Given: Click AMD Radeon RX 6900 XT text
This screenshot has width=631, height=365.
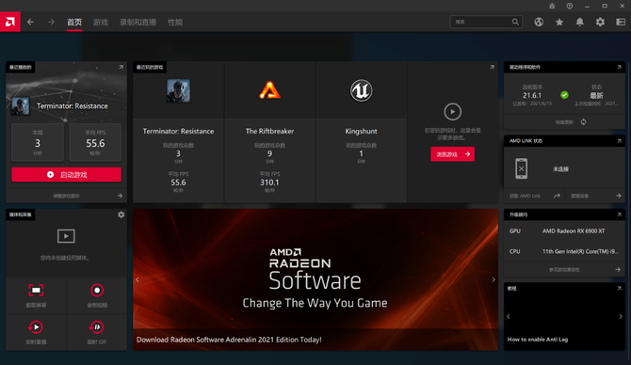Looking at the screenshot, I should [x=574, y=230].
